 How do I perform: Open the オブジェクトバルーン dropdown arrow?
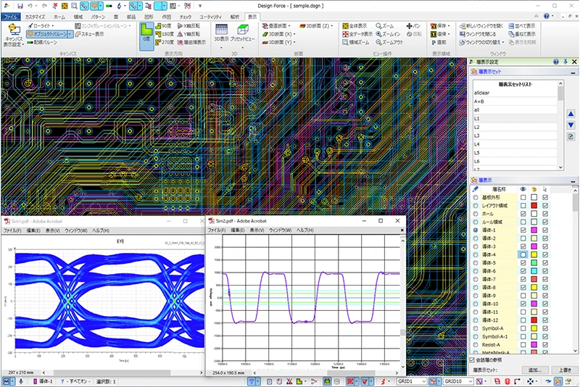click(x=70, y=34)
